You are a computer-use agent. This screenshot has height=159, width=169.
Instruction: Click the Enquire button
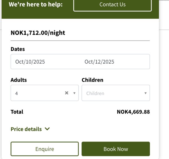point(45,149)
